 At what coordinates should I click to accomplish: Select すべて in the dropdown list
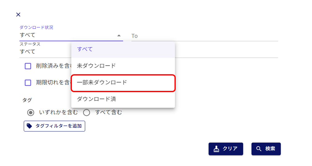click(123, 49)
